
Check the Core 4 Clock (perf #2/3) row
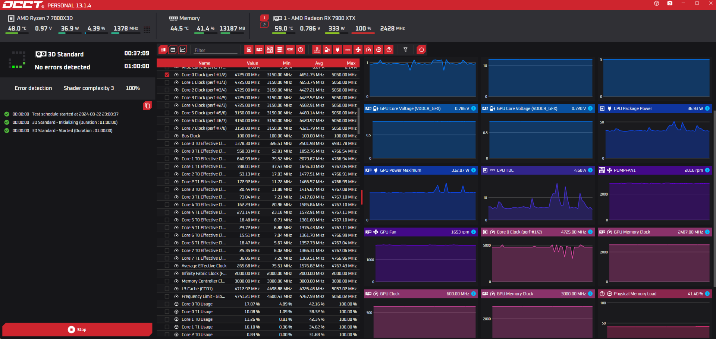click(x=167, y=105)
